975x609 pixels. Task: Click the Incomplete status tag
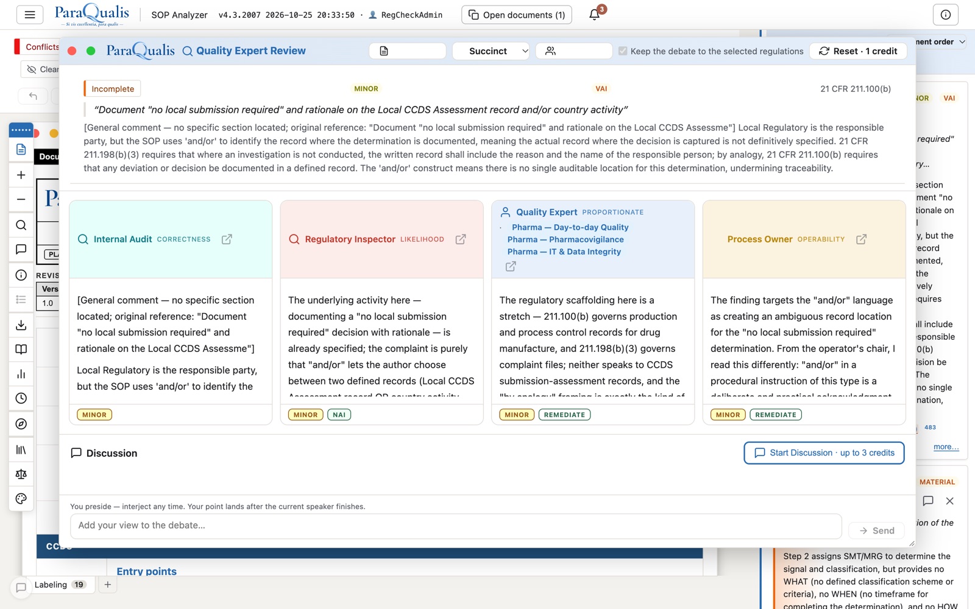[113, 89]
